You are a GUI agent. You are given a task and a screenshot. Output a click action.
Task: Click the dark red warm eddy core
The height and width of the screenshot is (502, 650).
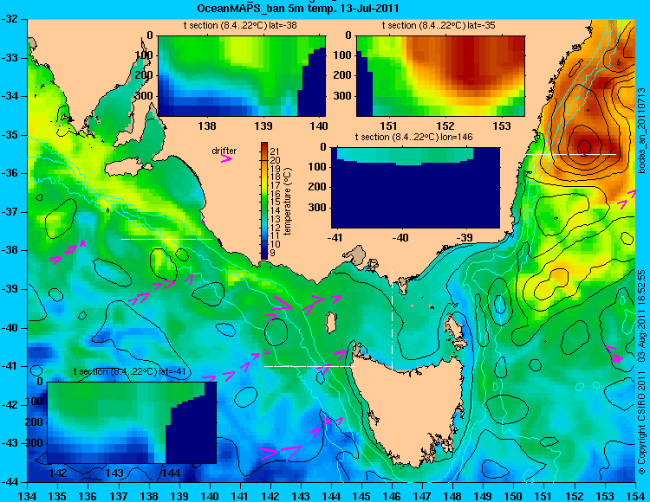tap(583, 146)
